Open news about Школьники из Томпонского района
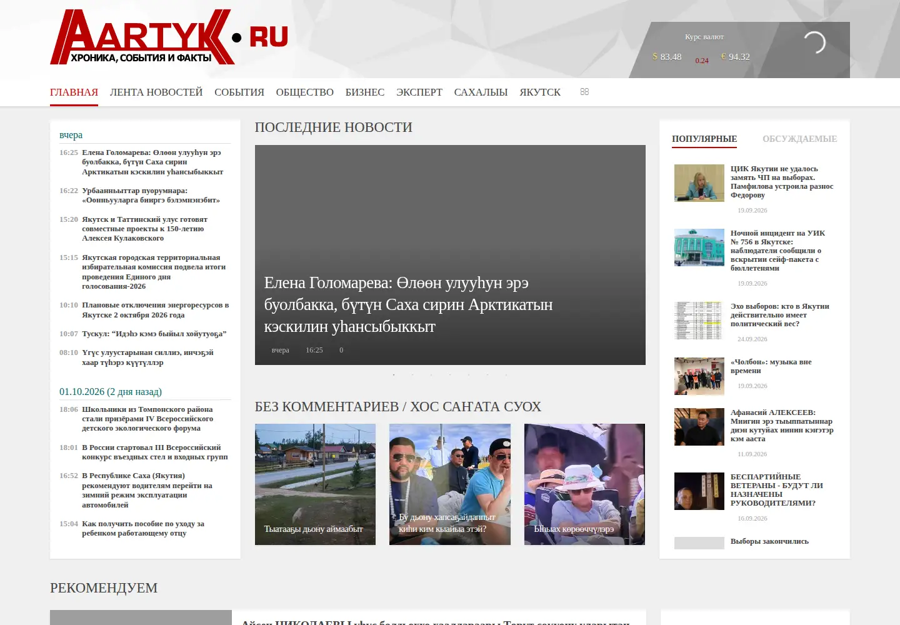Image resolution: width=900 pixels, height=625 pixels. pos(147,419)
